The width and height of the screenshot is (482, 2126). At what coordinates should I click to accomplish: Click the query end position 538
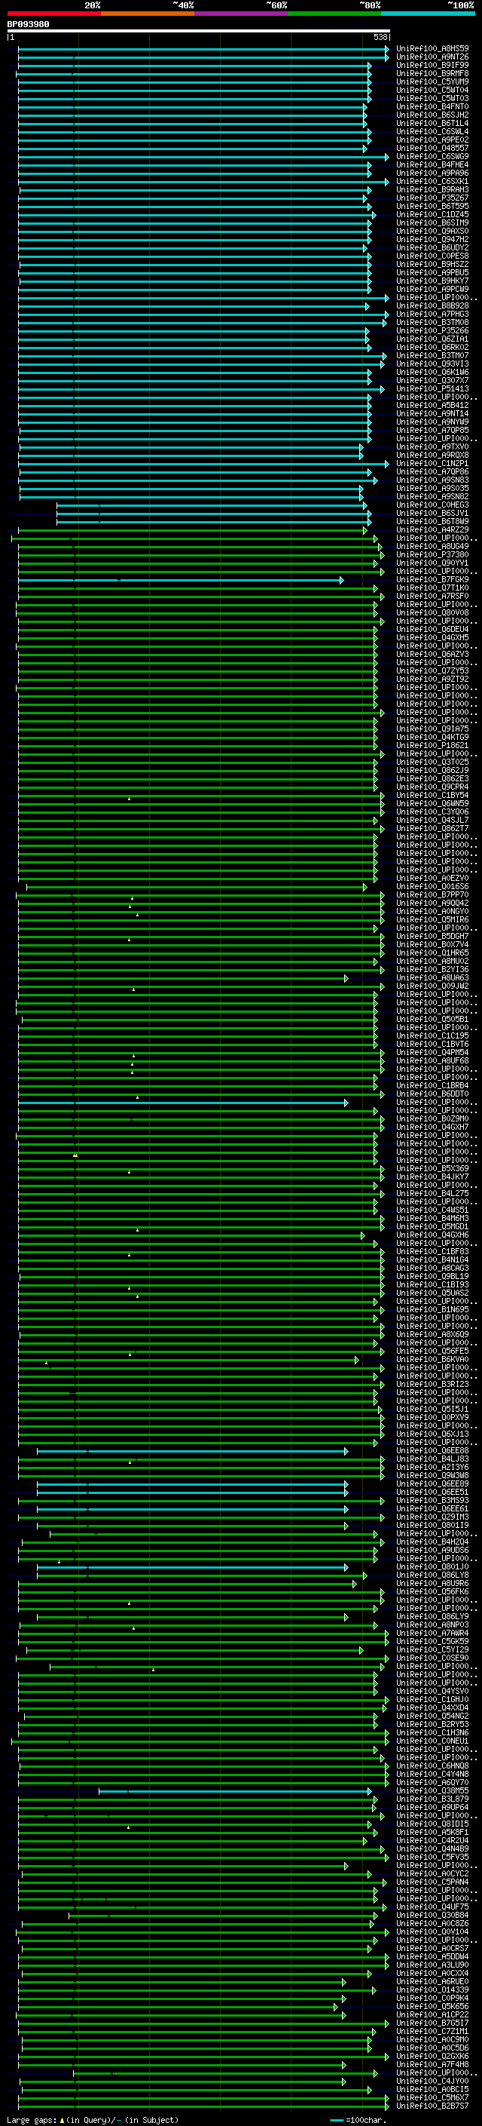click(x=380, y=37)
